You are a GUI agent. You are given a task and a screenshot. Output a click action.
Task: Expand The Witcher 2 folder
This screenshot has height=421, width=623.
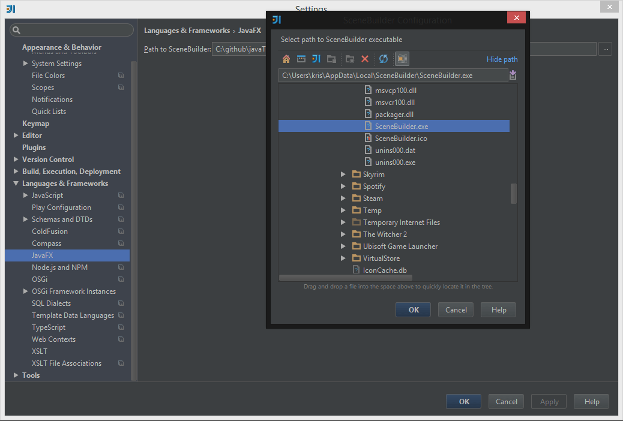point(343,234)
